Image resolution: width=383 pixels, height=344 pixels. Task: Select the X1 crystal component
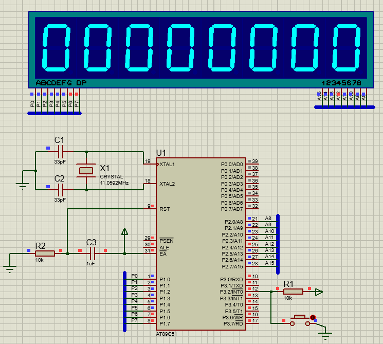[x=86, y=171]
